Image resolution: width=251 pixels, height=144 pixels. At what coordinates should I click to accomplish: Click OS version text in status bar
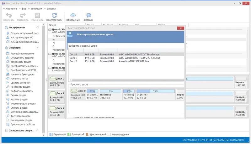click(x=213, y=140)
